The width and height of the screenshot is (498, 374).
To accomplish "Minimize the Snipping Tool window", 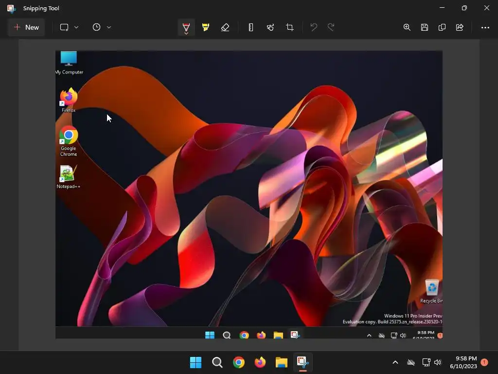I will tap(442, 8).
